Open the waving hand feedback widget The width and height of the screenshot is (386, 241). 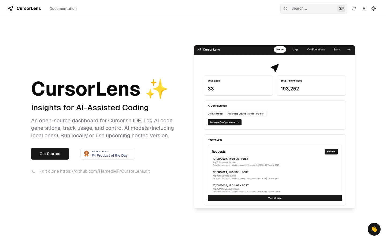(374, 229)
